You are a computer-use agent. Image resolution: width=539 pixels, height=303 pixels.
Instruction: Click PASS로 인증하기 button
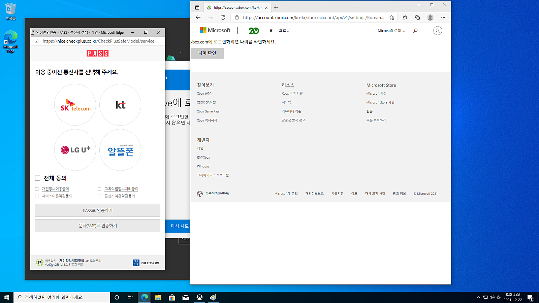coord(98,210)
